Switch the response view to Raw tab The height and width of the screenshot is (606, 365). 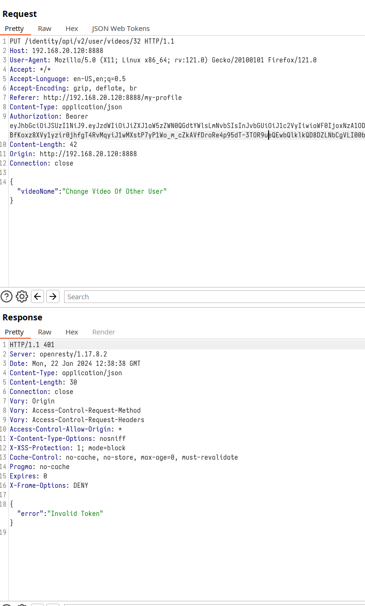44,332
